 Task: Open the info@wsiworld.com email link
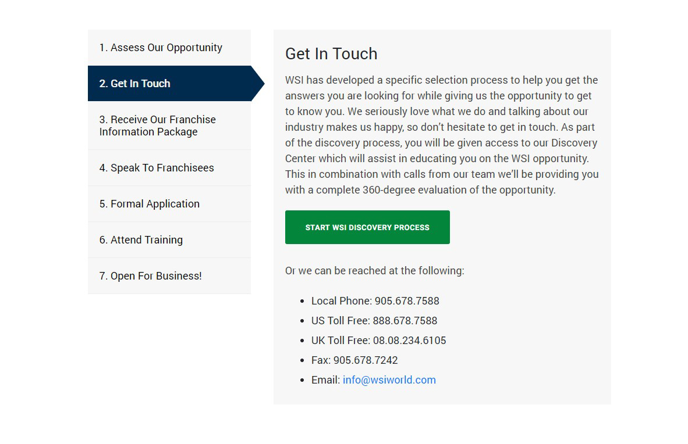click(389, 380)
